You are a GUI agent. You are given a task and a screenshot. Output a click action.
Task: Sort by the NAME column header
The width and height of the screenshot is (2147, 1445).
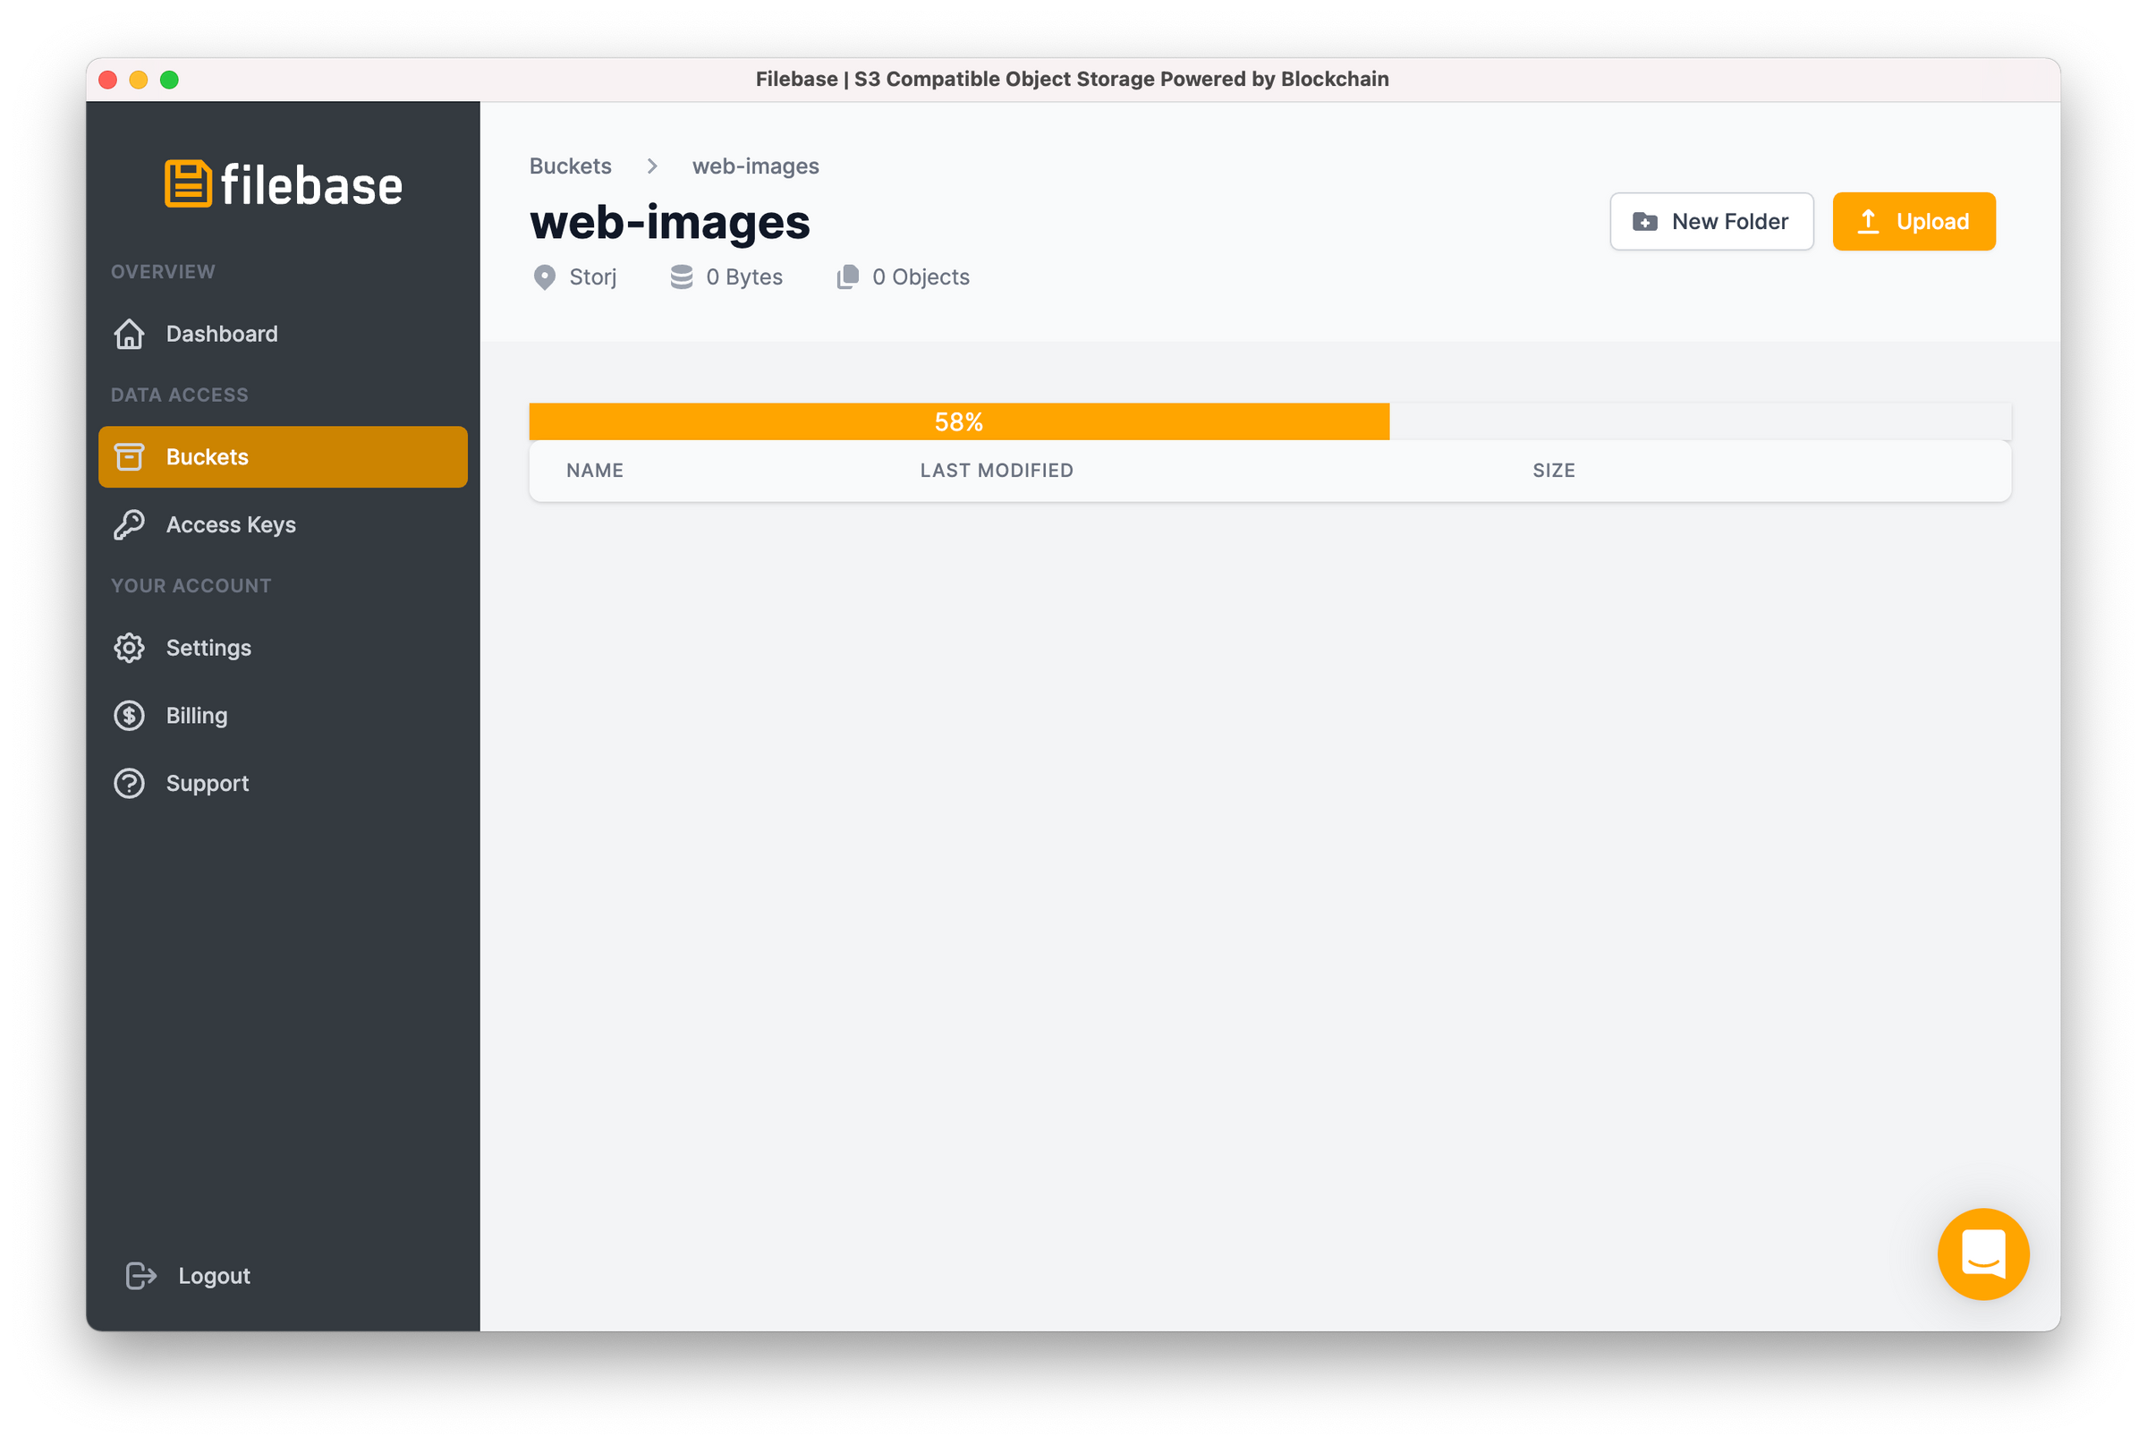(593, 470)
